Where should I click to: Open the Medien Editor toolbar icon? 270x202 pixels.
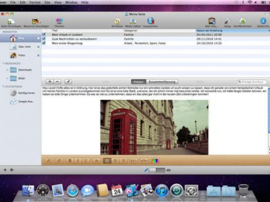[133, 21]
